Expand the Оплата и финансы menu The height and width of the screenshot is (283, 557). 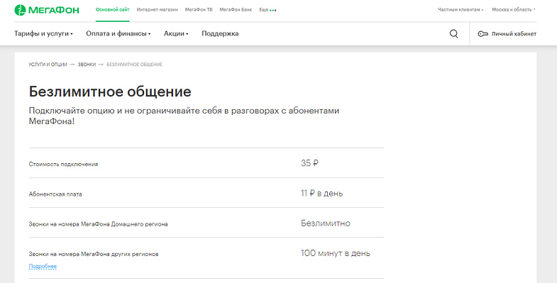coord(118,34)
